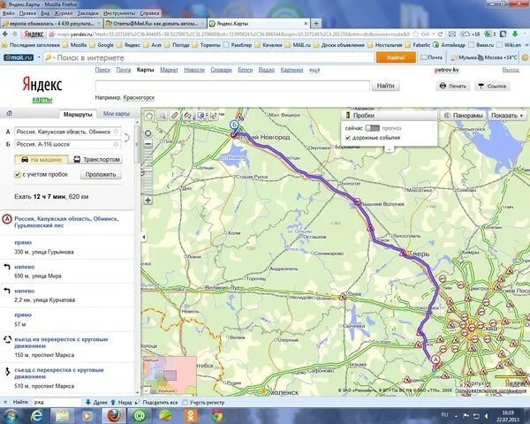The width and height of the screenshot is (530, 424).
Task: Click the find my location round button
Action: [x=148, y=133]
